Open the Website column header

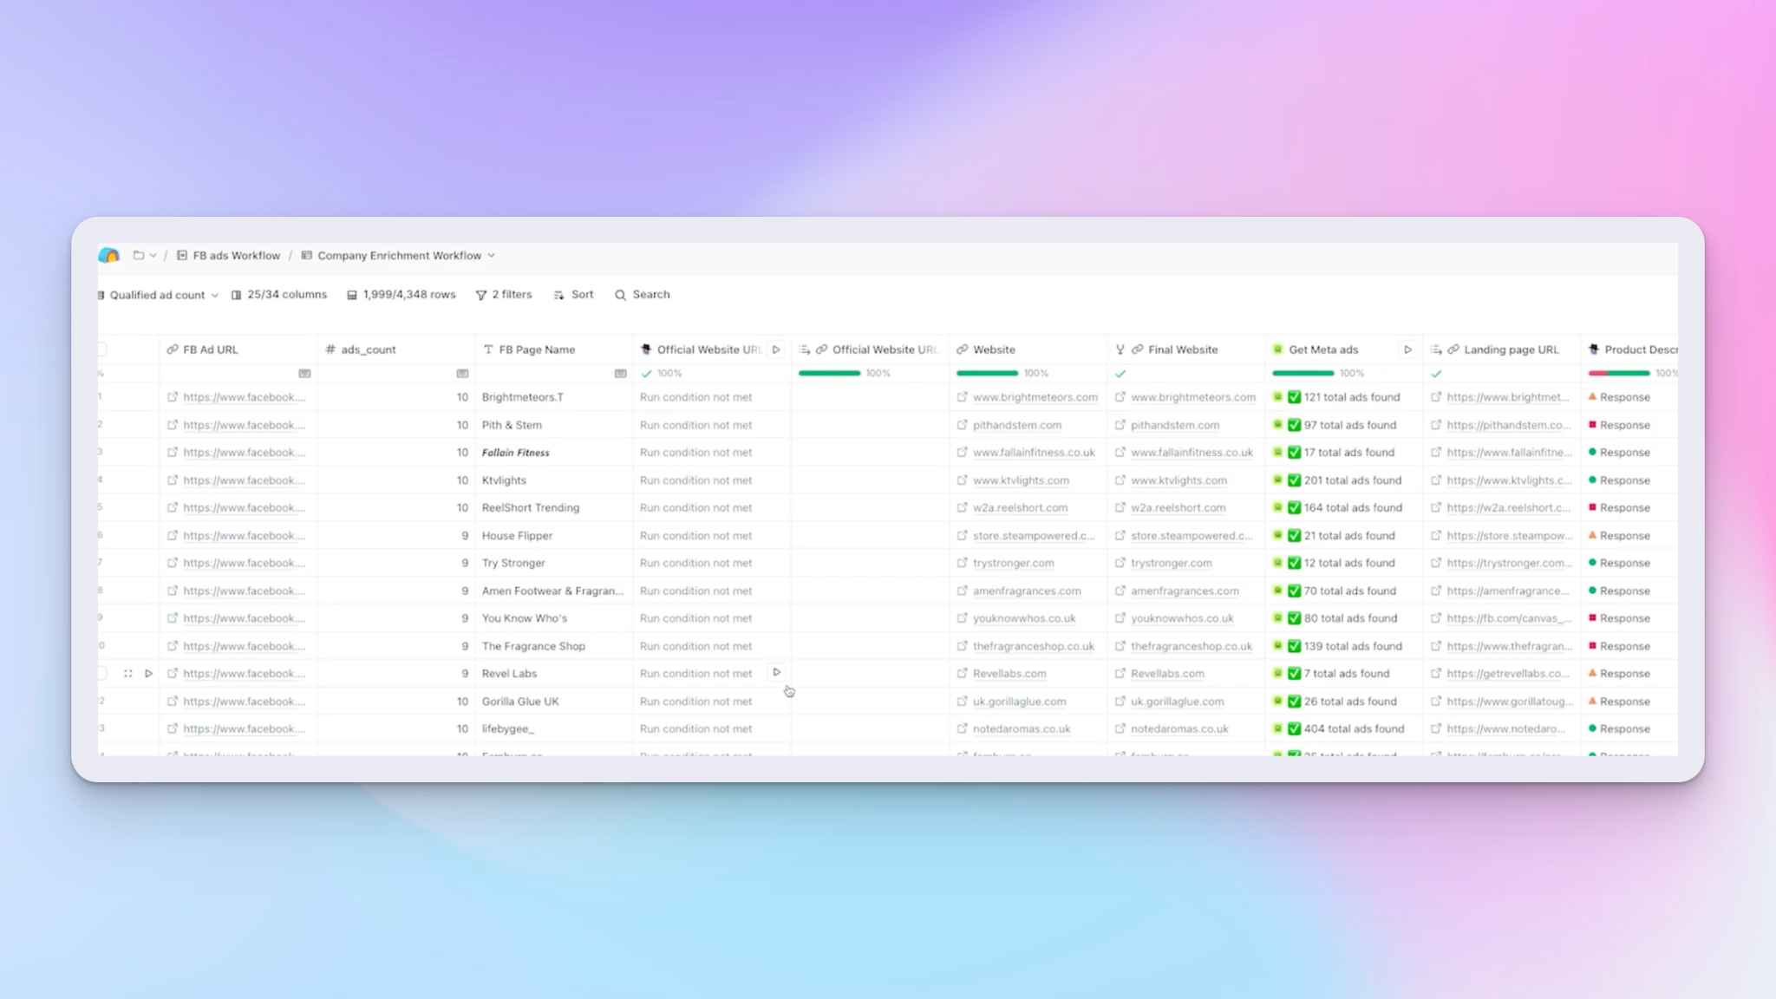click(x=1028, y=349)
